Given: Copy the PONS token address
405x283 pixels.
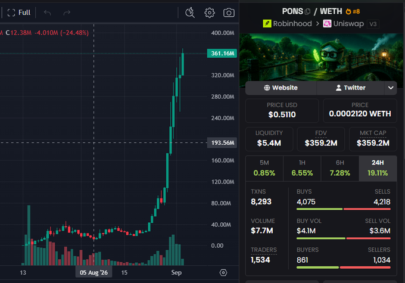Looking at the screenshot, I should pos(307,11).
